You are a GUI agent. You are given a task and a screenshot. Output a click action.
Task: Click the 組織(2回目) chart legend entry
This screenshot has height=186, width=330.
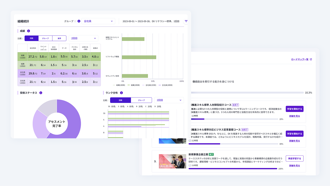[134, 85]
